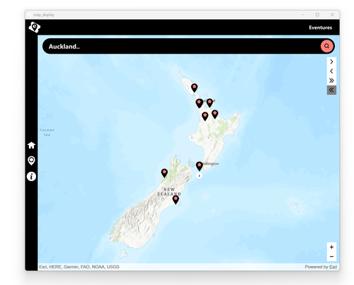Select the event pin left of Auckland label
This screenshot has width=354, height=285.
tap(199, 103)
